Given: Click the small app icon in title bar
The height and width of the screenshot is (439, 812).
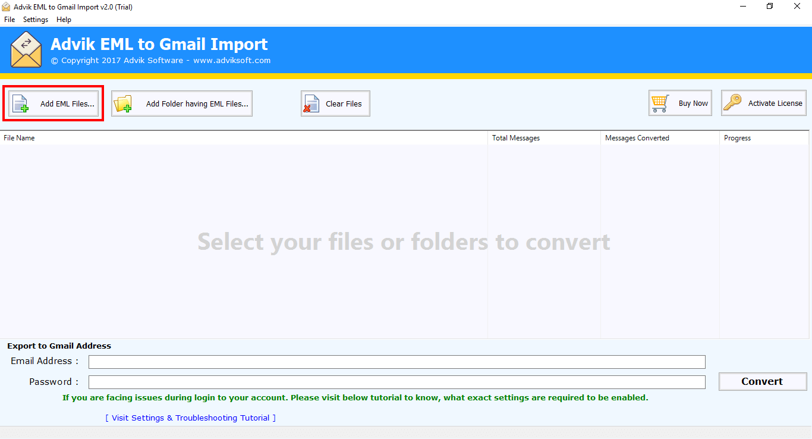Looking at the screenshot, I should pyautogui.click(x=7, y=7).
